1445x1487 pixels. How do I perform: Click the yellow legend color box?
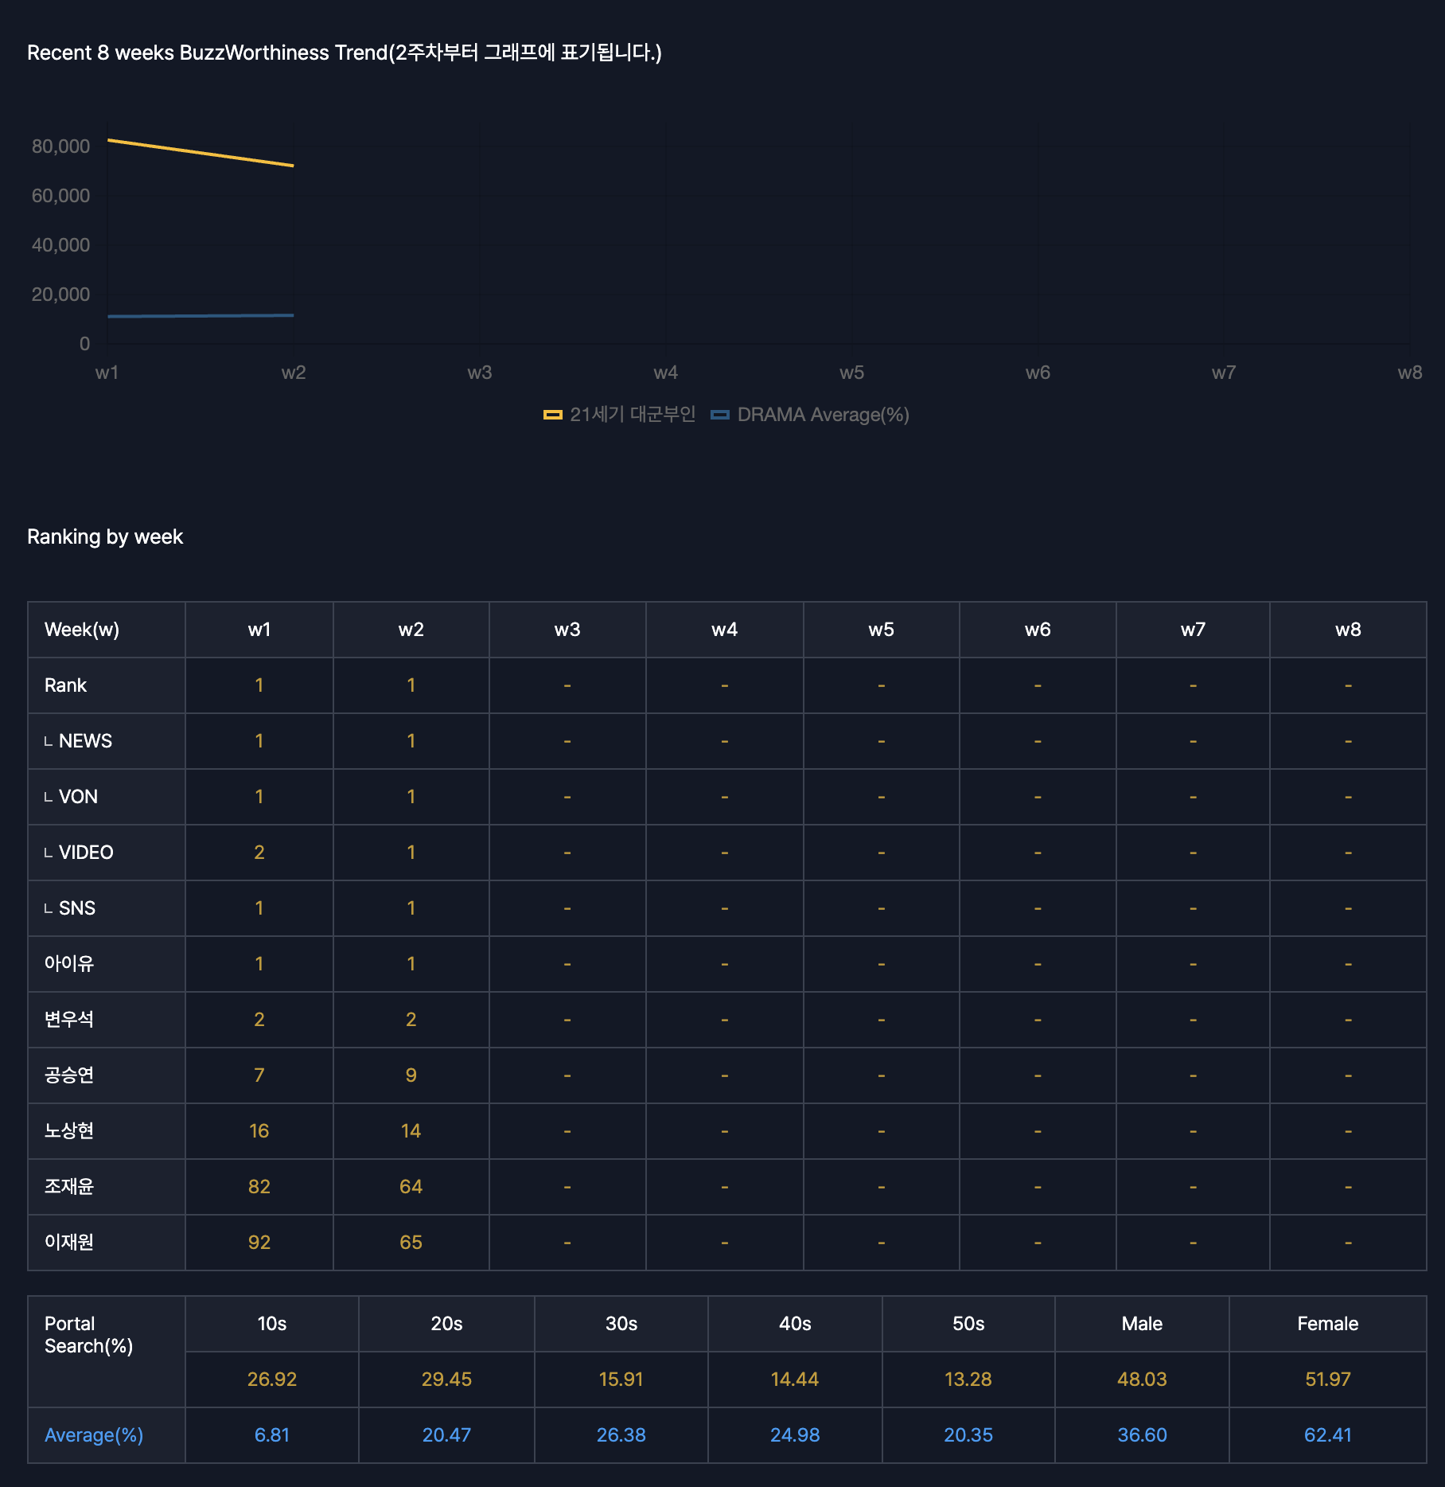coord(552,415)
